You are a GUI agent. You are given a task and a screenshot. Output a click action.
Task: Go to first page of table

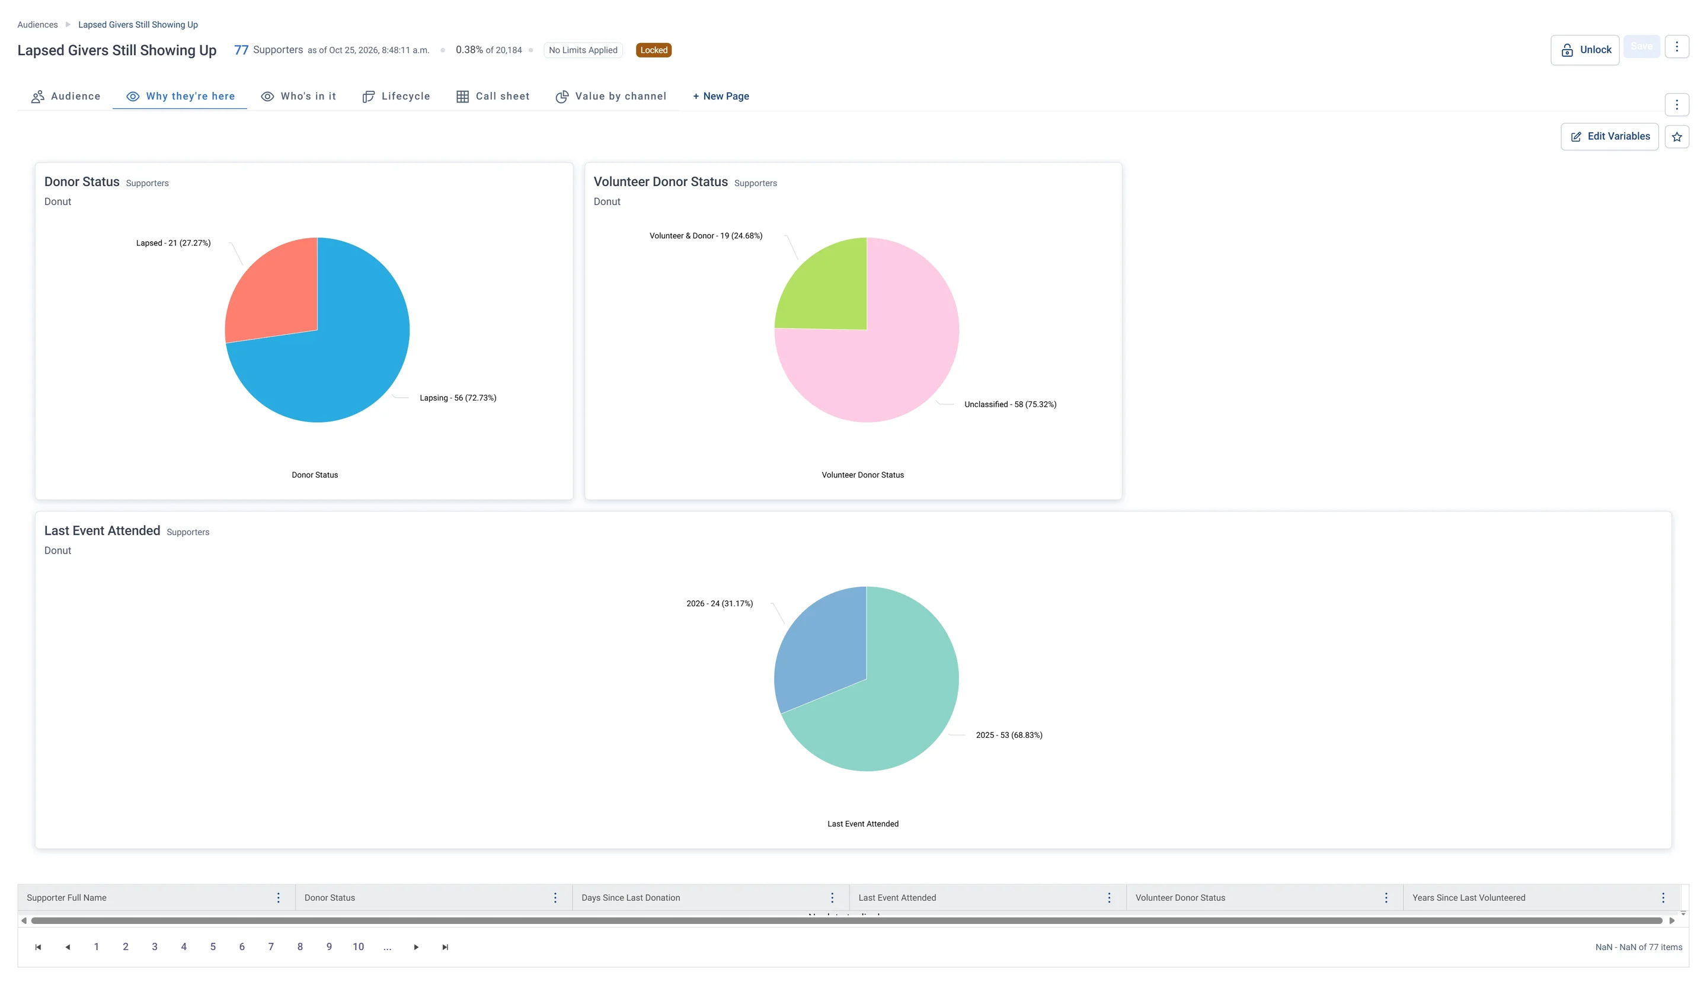(38, 946)
